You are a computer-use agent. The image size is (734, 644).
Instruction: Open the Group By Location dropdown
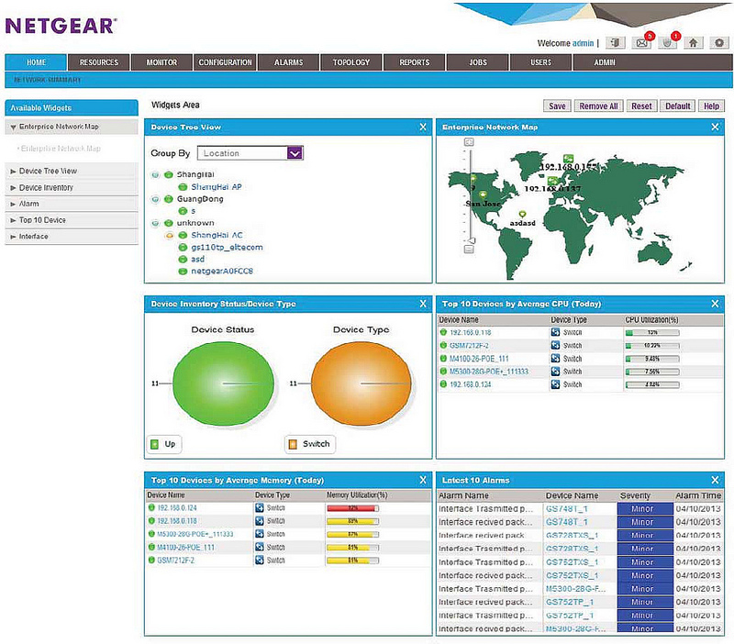pyautogui.click(x=295, y=153)
